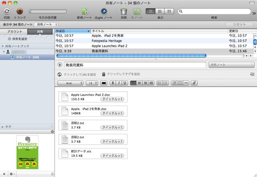Screen dimensions: 257x177
Task: Quick Look Apple、iPad 2を発表.doc
Action: pyautogui.click(x=112, y=113)
